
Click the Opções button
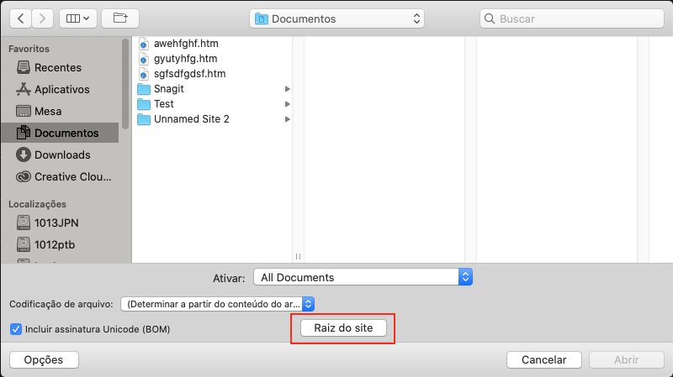point(44,360)
